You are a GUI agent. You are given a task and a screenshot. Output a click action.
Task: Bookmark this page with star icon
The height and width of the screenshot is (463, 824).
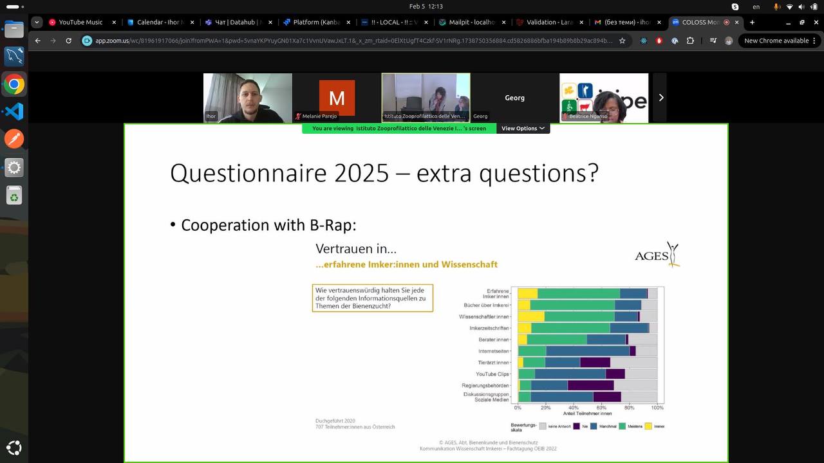tap(622, 41)
